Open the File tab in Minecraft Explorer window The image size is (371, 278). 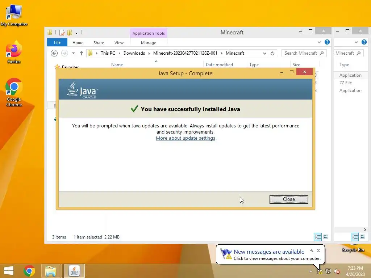coord(57,42)
